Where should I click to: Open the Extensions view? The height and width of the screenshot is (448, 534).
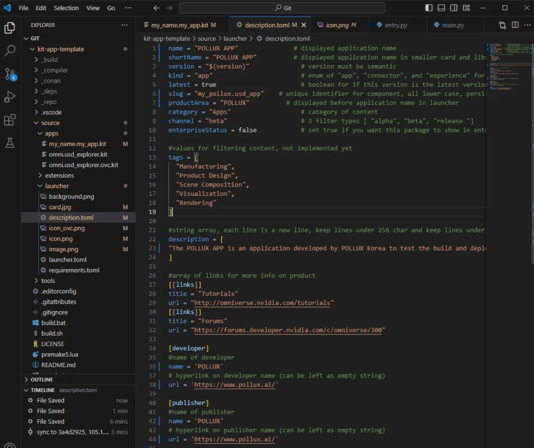(x=10, y=120)
